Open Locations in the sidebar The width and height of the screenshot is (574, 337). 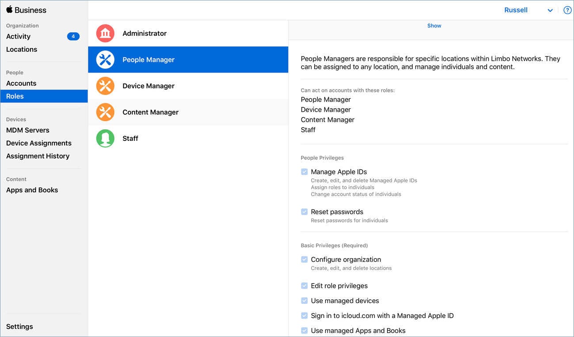pyautogui.click(x=22, y=49)
